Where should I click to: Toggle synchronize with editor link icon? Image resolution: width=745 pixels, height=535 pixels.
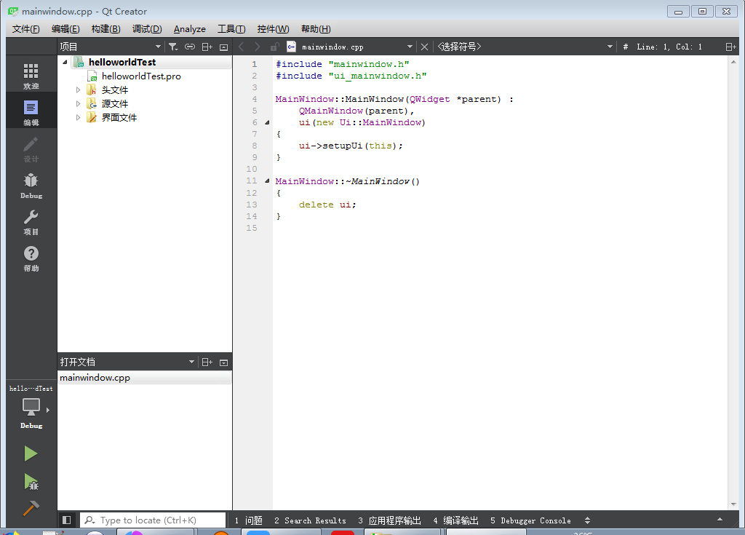pos(190,47)
